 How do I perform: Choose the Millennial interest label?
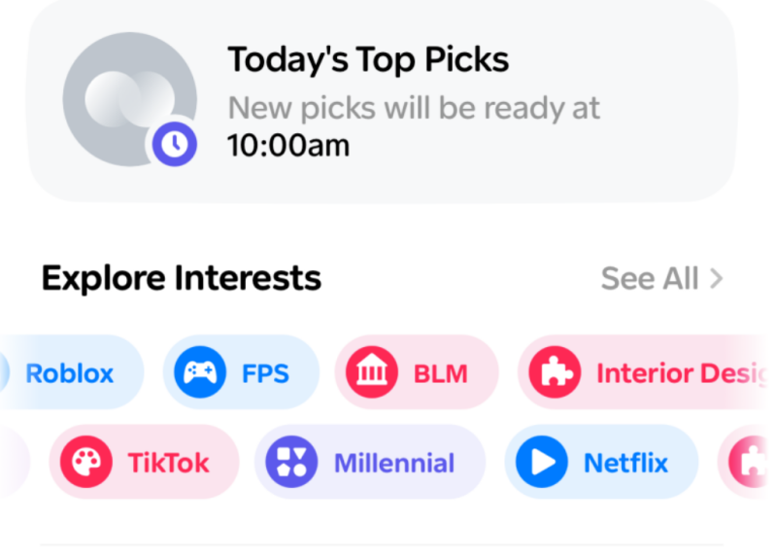[393, 463]
